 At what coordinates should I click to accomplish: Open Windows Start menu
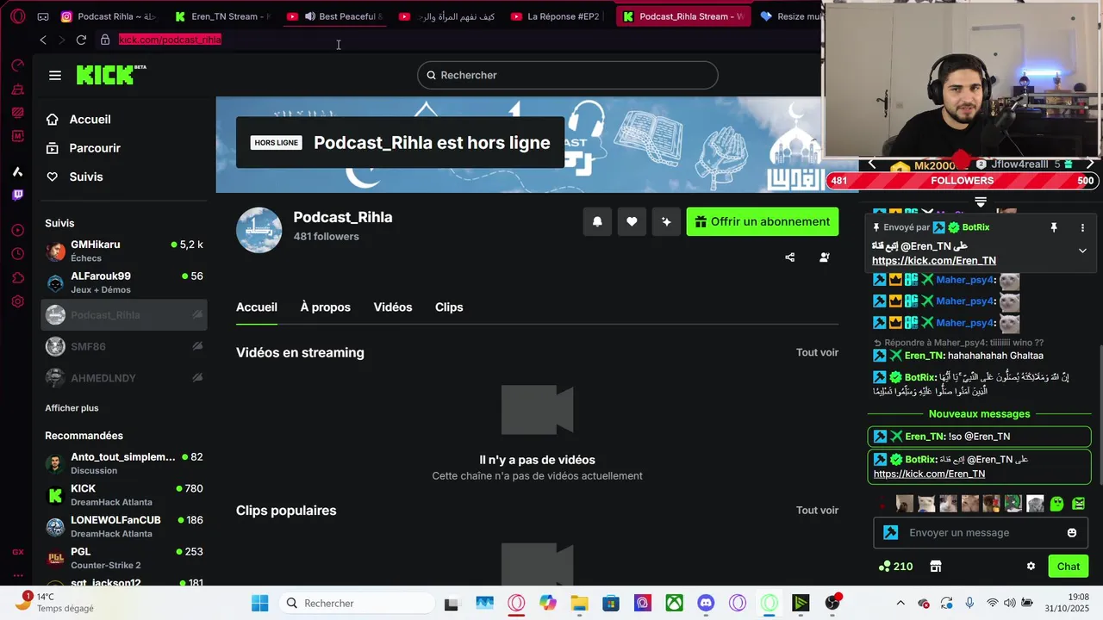[x=259, y=604]
